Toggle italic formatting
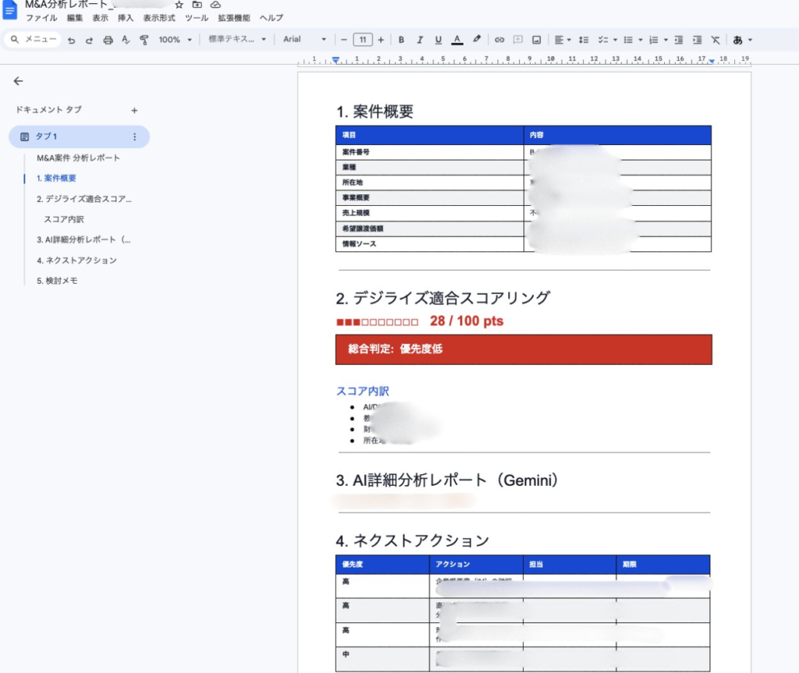 [x=420, y=40]
